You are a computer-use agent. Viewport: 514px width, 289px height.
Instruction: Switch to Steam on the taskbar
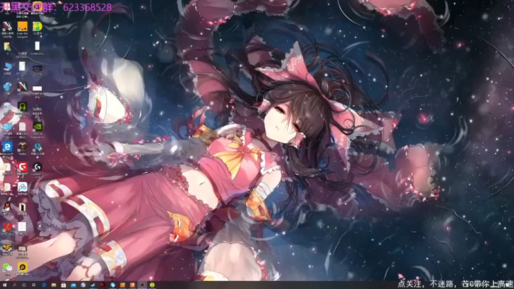[93, 285]
